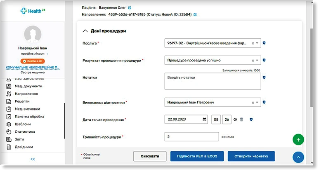Clear Виконавець діагностики selection
This screenshot has height=171, width=319.
pyautogui.click(x=253, y=103)
